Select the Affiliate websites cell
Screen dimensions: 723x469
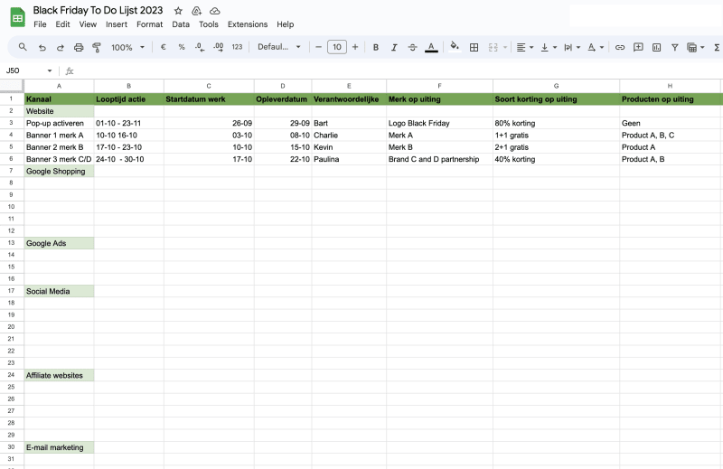point(59,375)
